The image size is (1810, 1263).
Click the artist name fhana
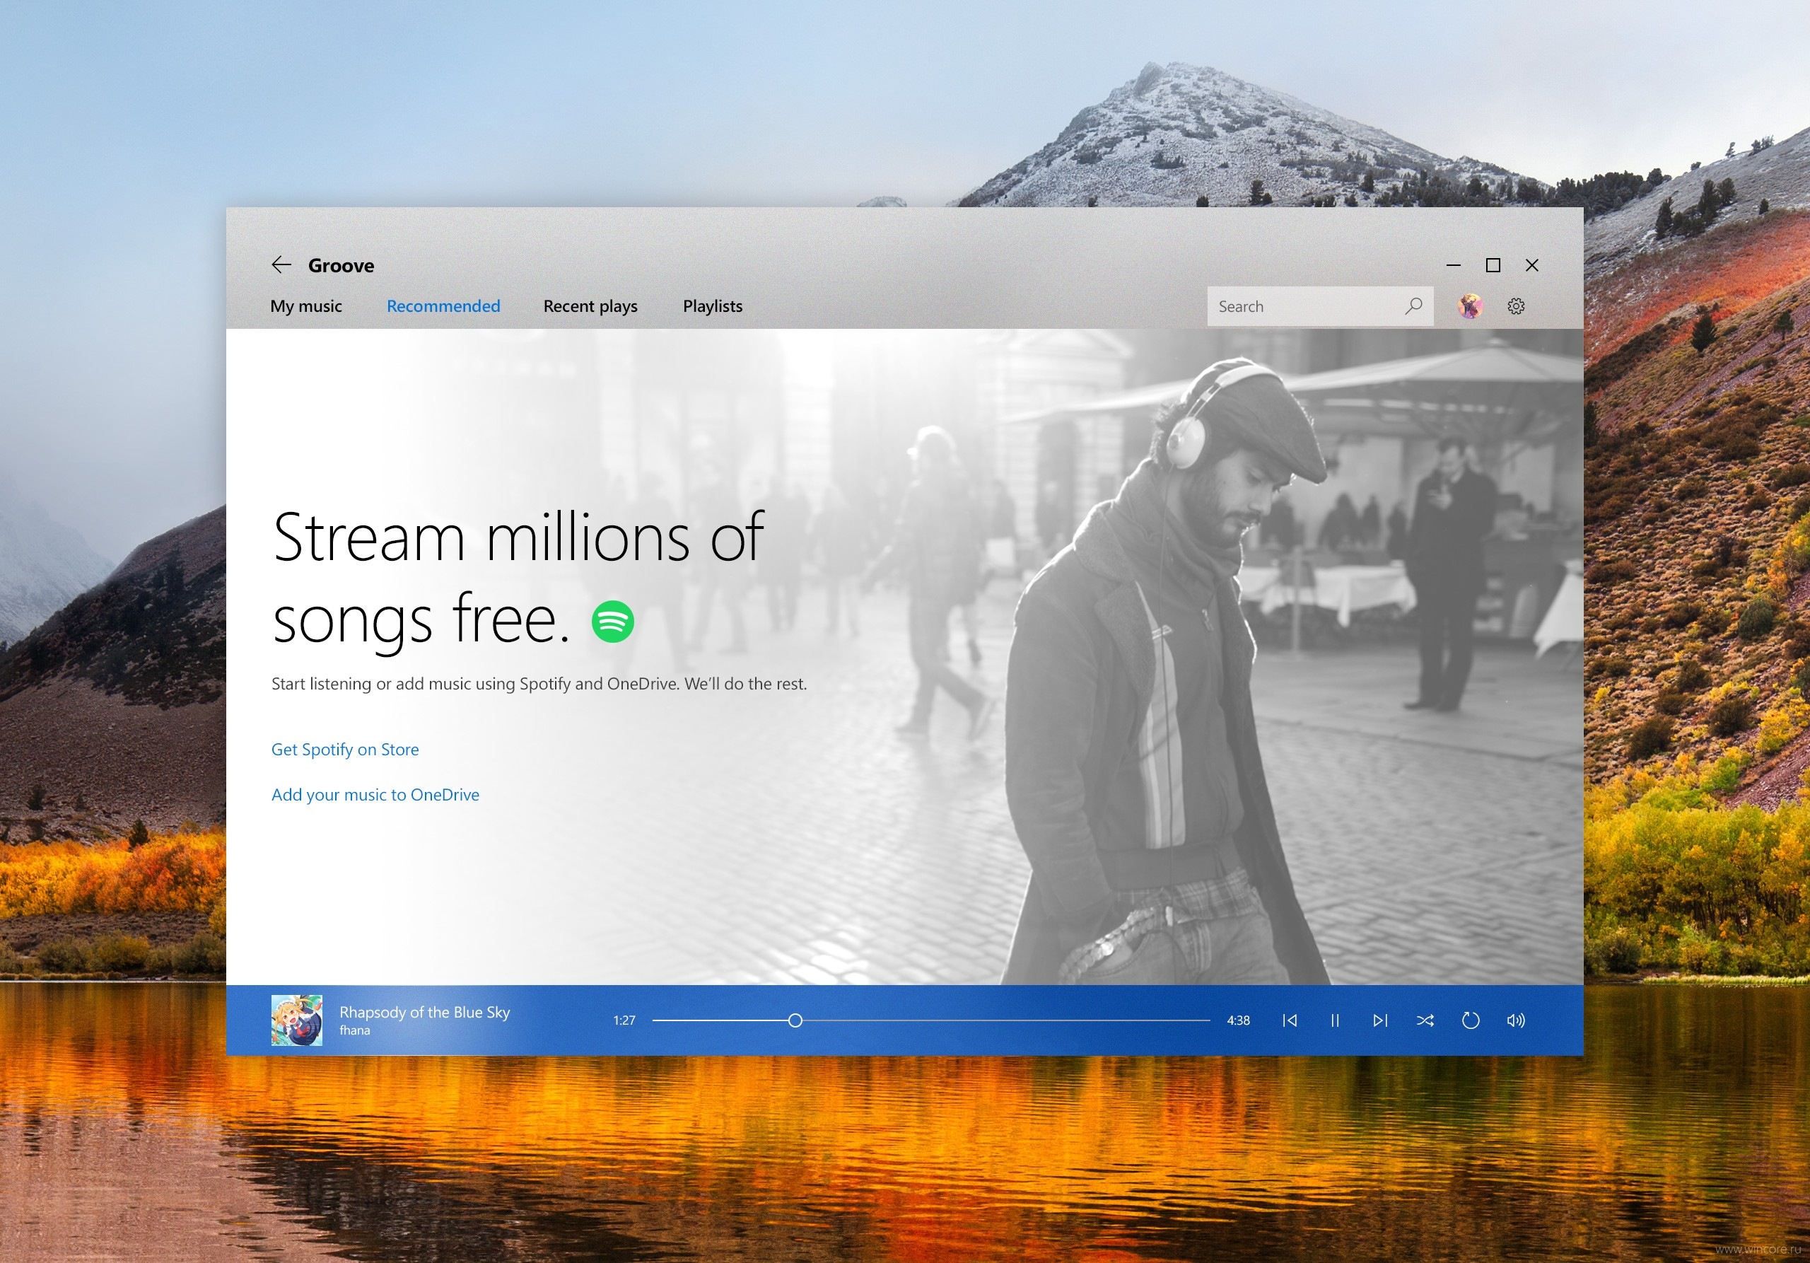(x=355, y=1030)
